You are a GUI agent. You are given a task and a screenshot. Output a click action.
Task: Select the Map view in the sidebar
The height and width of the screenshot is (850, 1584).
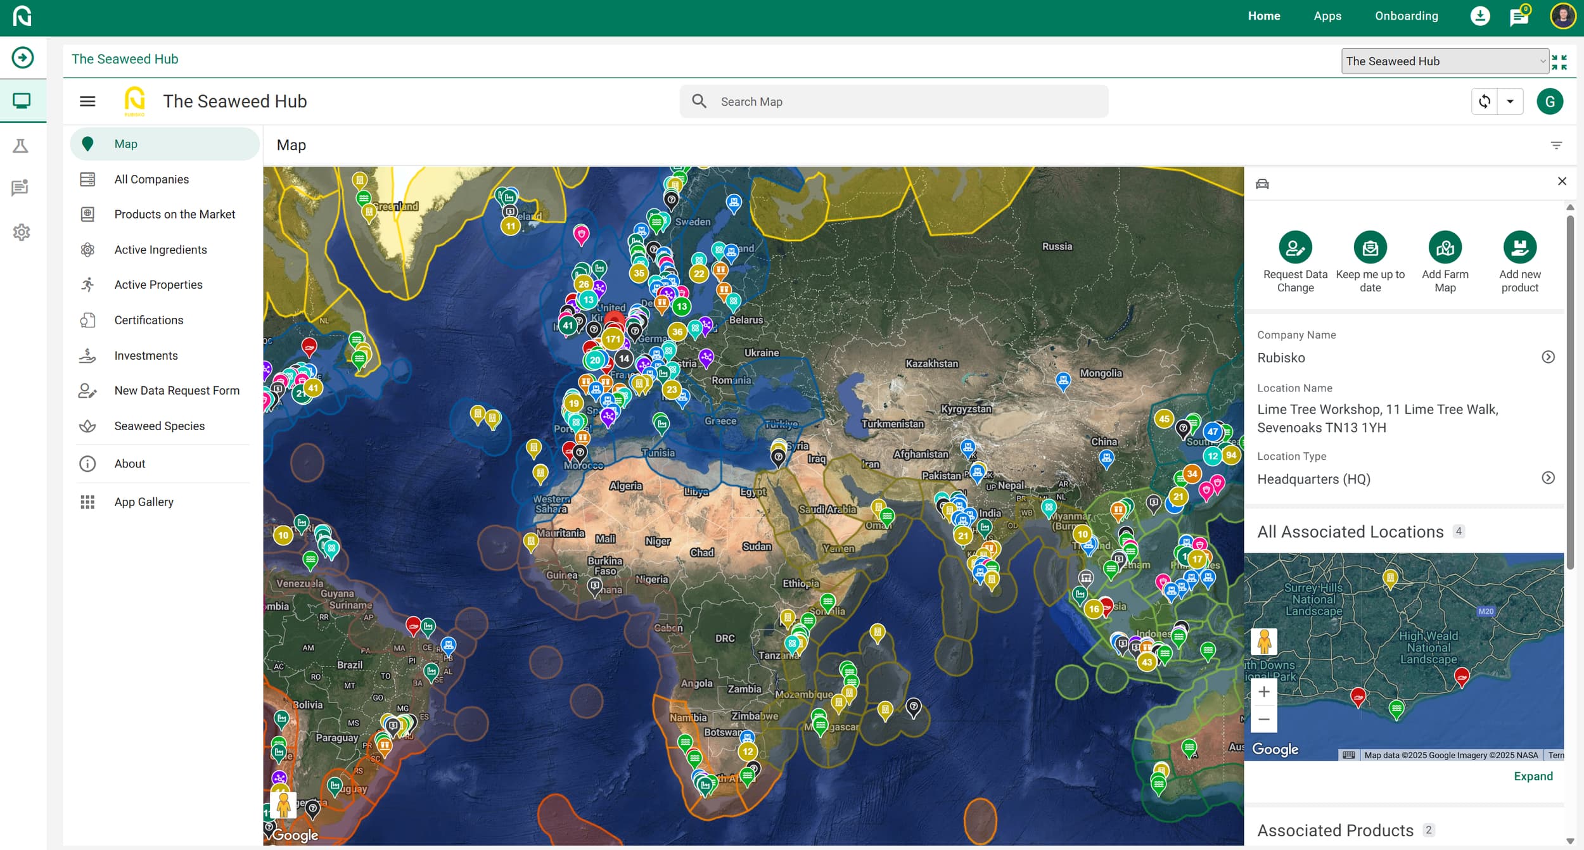pos(125,144)
